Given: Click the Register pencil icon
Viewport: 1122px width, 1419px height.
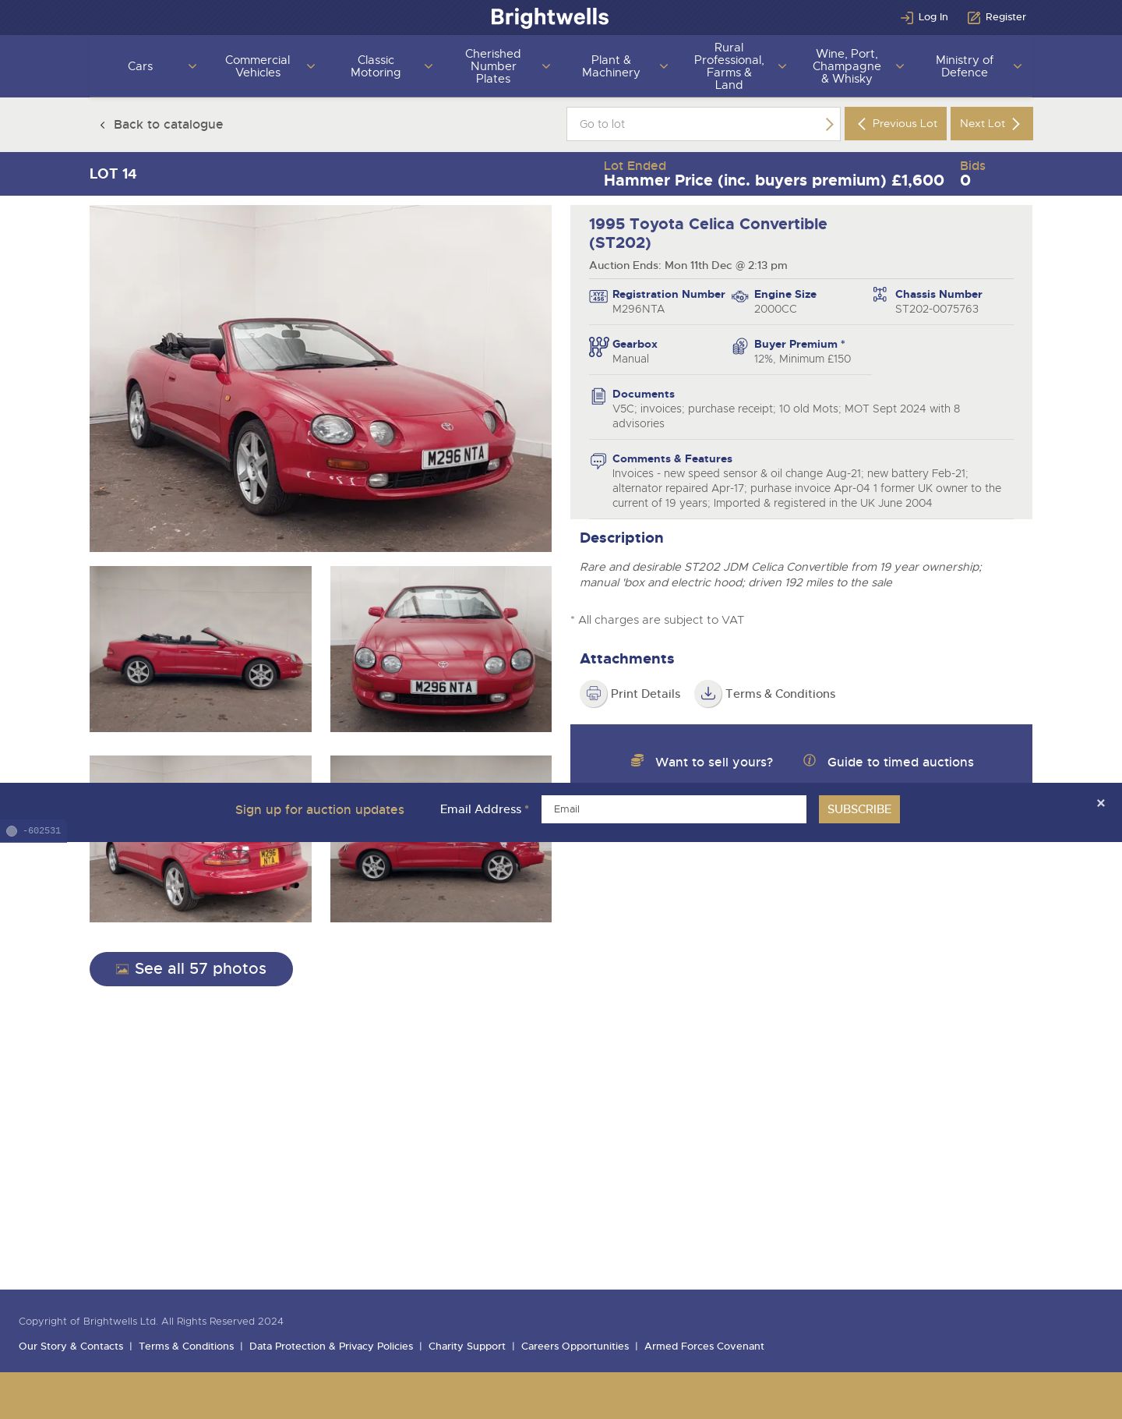Looking at the screenshot, I should 974,17.
